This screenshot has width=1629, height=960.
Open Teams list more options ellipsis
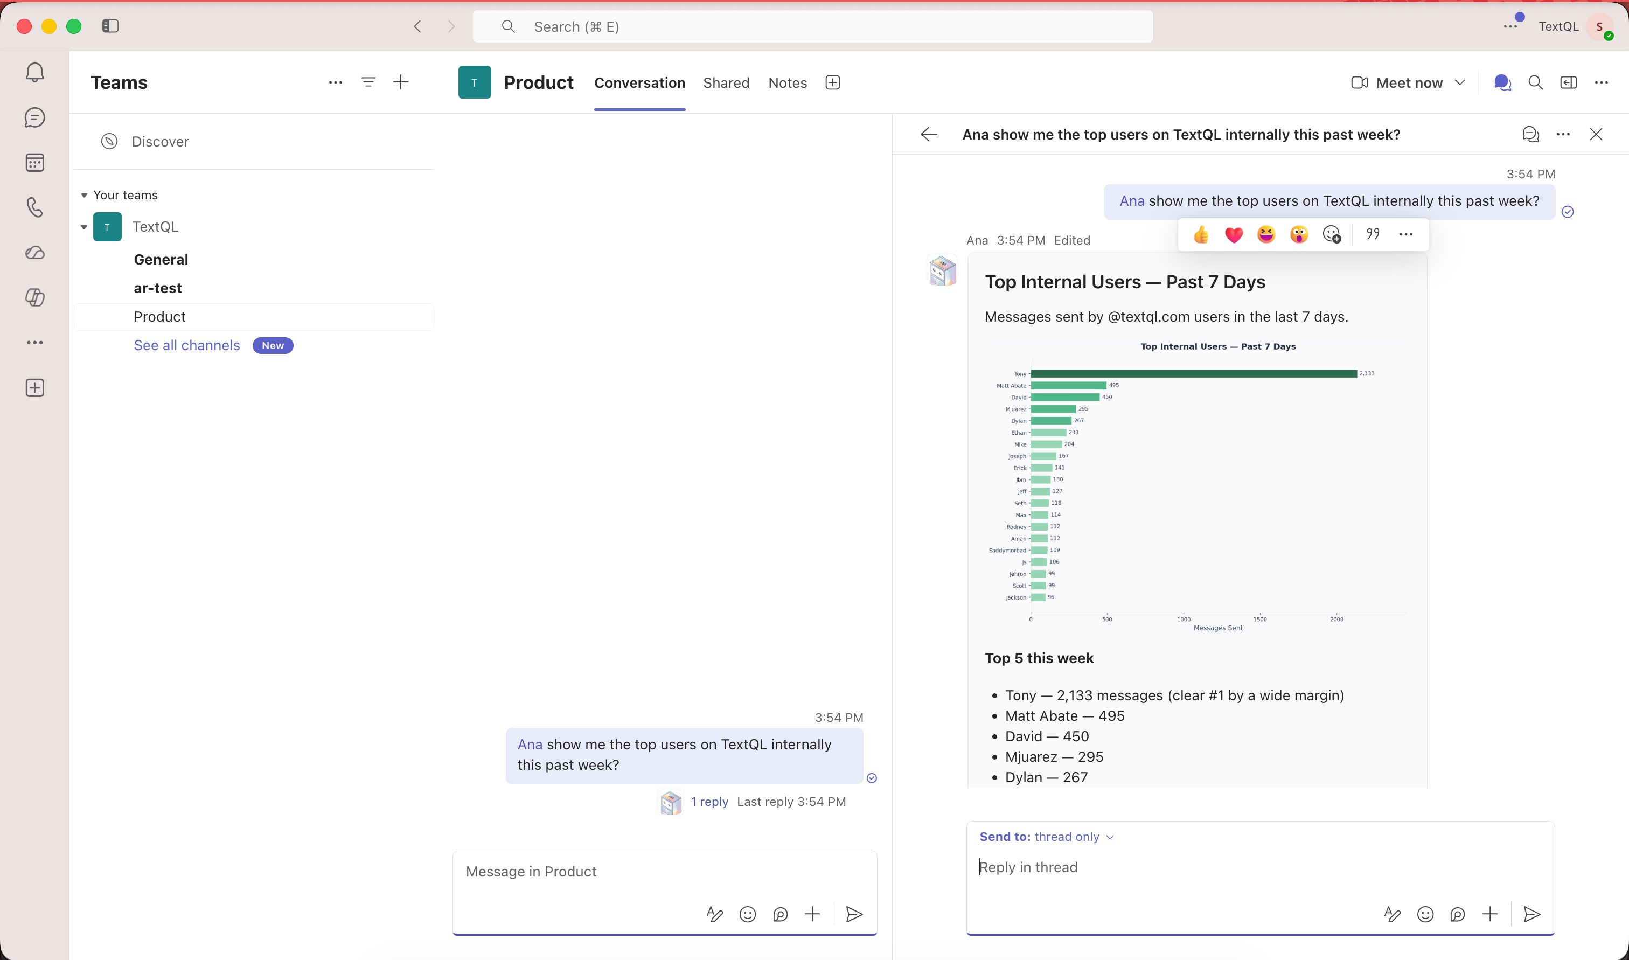335,82
